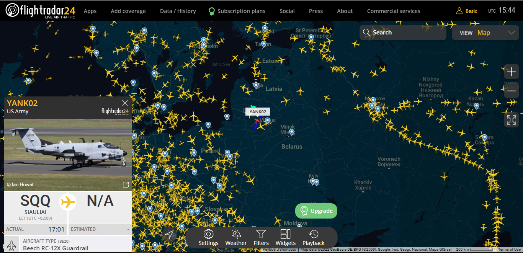Click the Subscription plans ribbon icon

pos(212,11)
